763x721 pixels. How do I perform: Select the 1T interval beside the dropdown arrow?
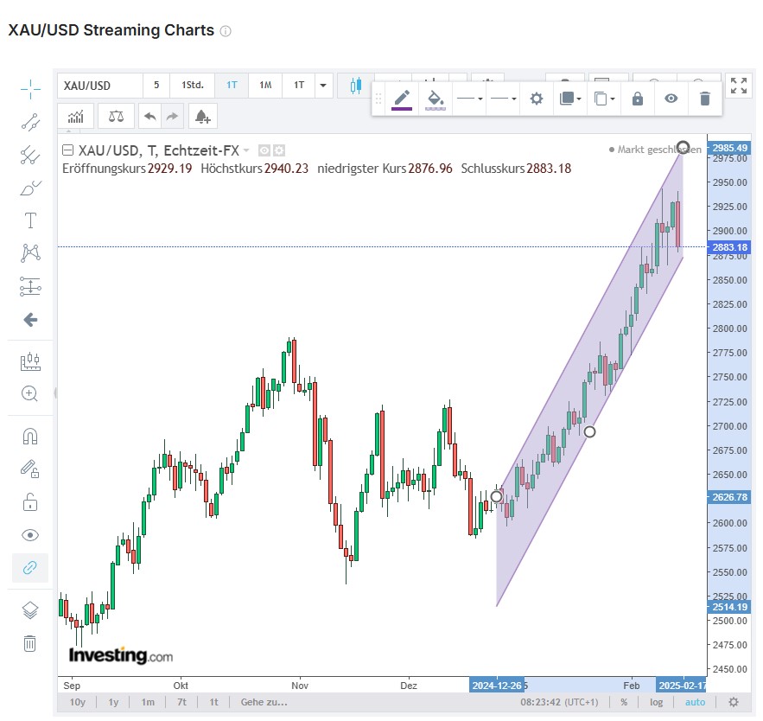[x=299, y=86]
